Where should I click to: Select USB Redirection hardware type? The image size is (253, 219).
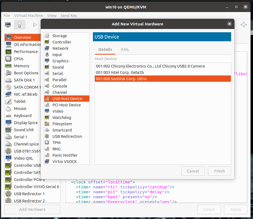pyautogui.click(x=67, y=136)
